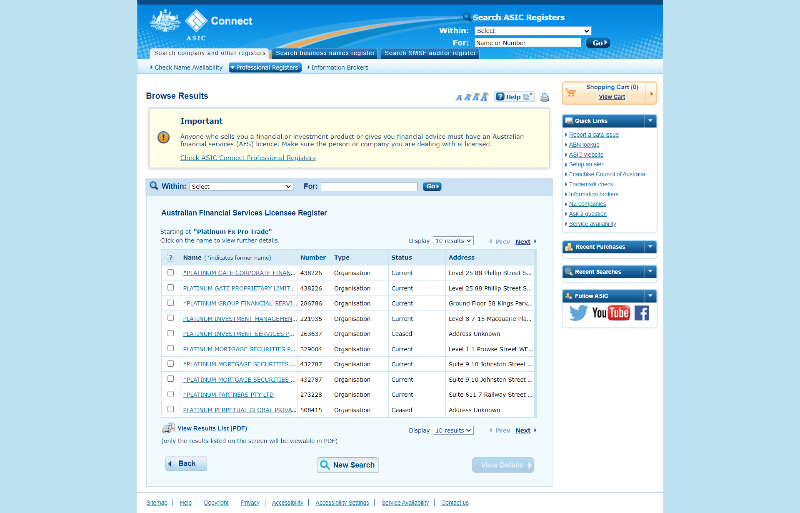
Task: Click the orange arrow on Shopping Cart
Action: (652, 93)
